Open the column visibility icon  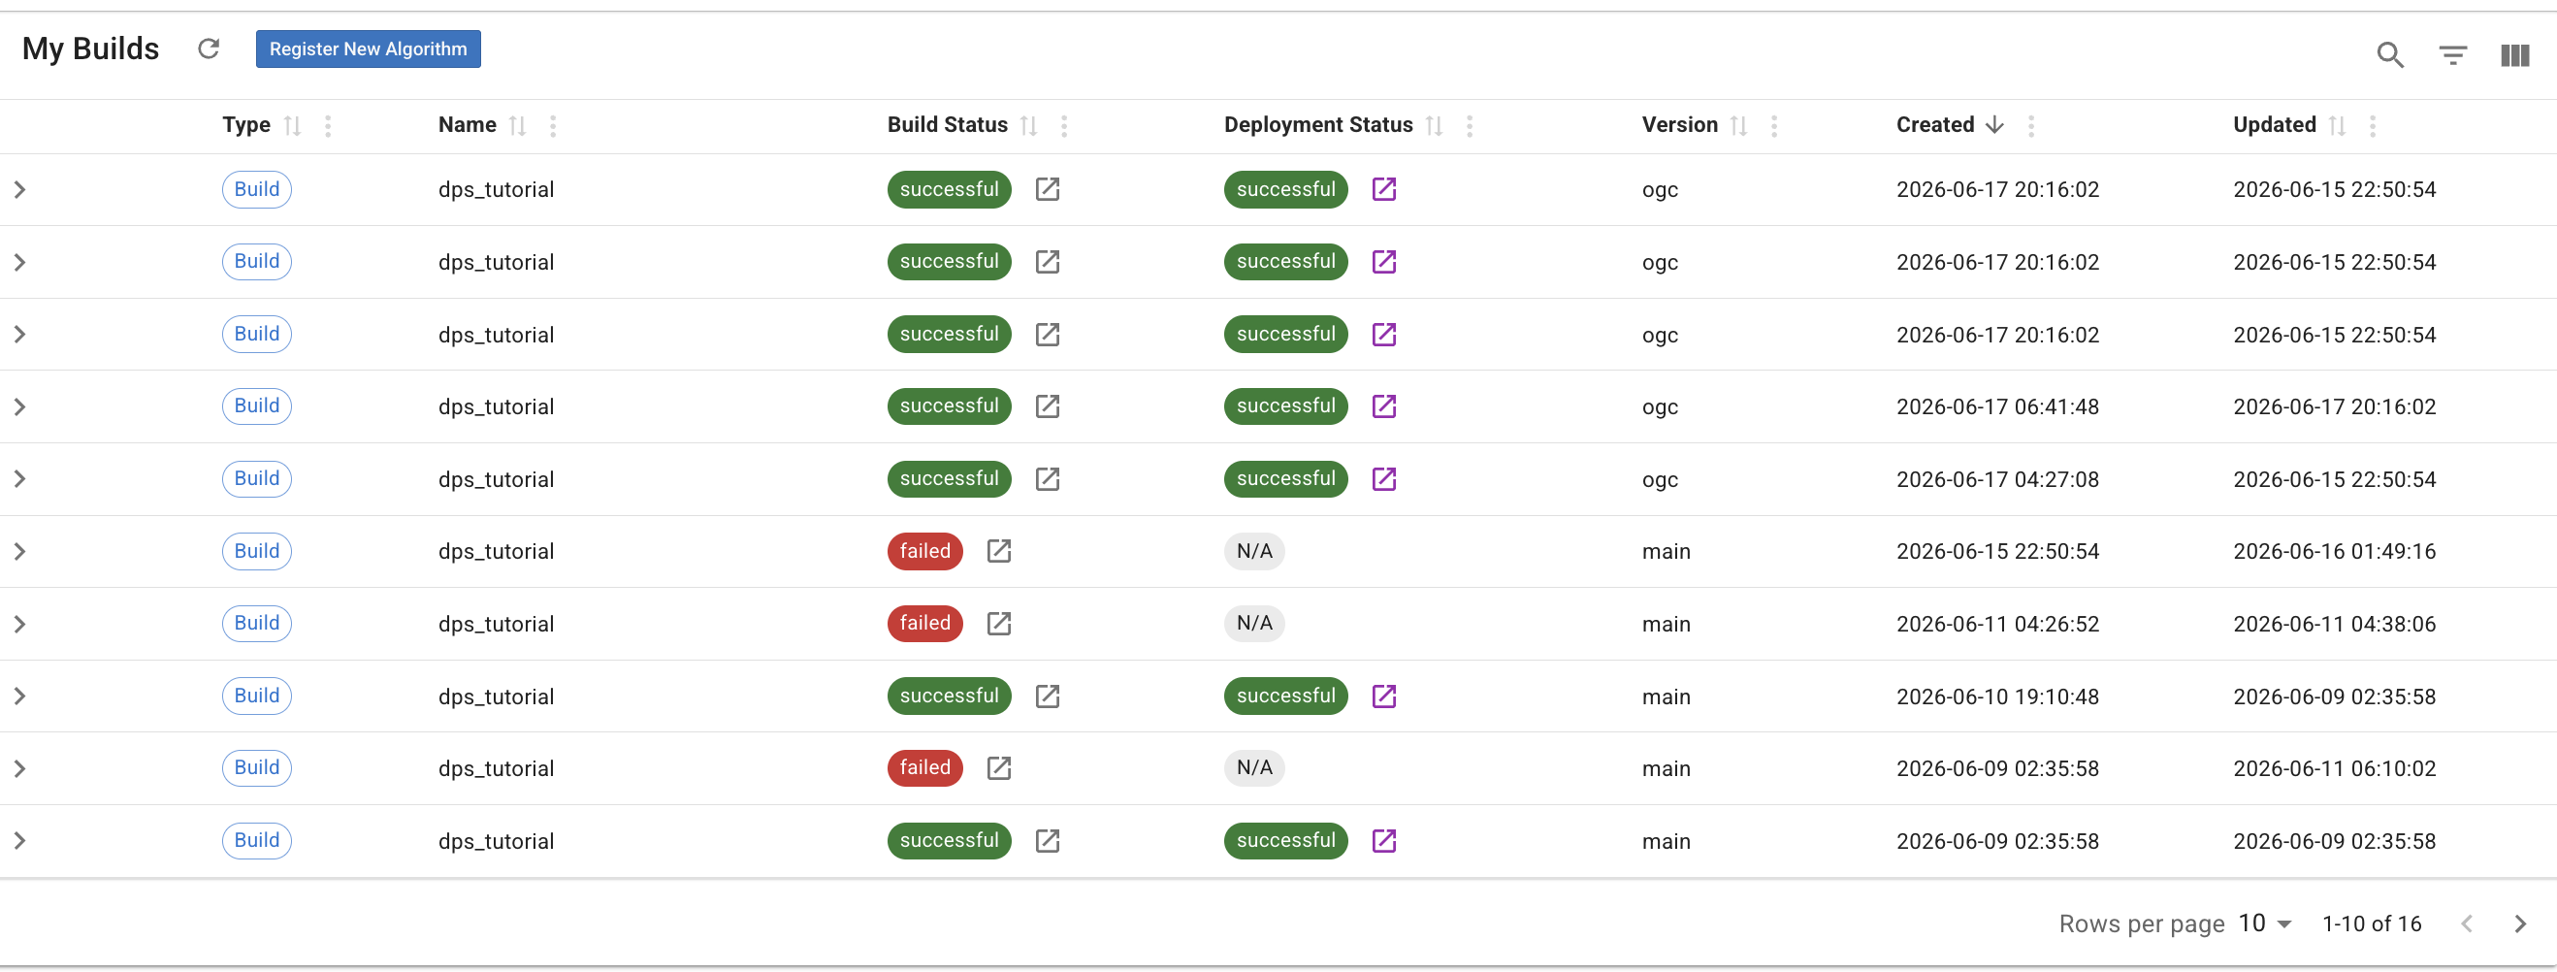[2514, 54]
